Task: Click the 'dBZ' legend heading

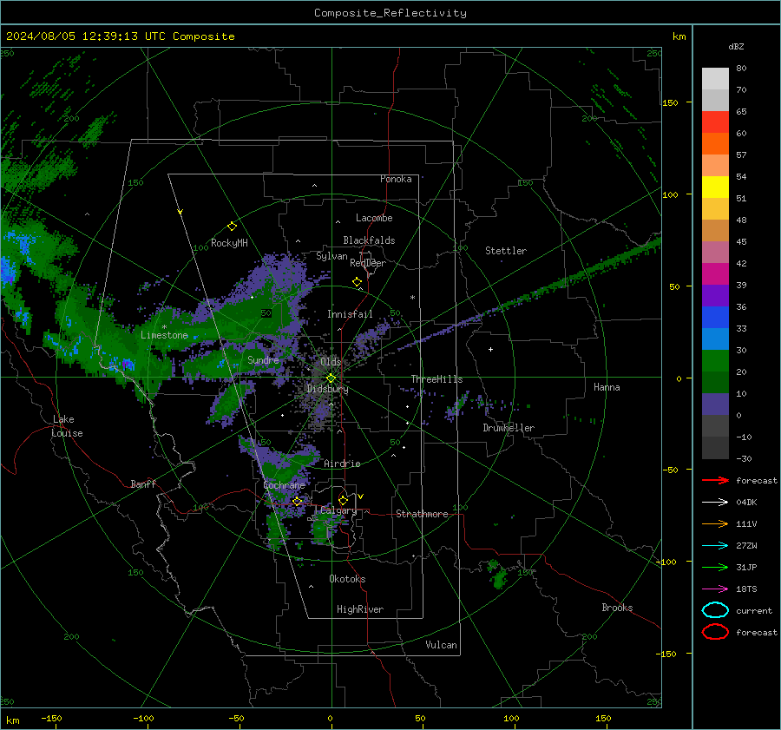Action: [736, 47]
